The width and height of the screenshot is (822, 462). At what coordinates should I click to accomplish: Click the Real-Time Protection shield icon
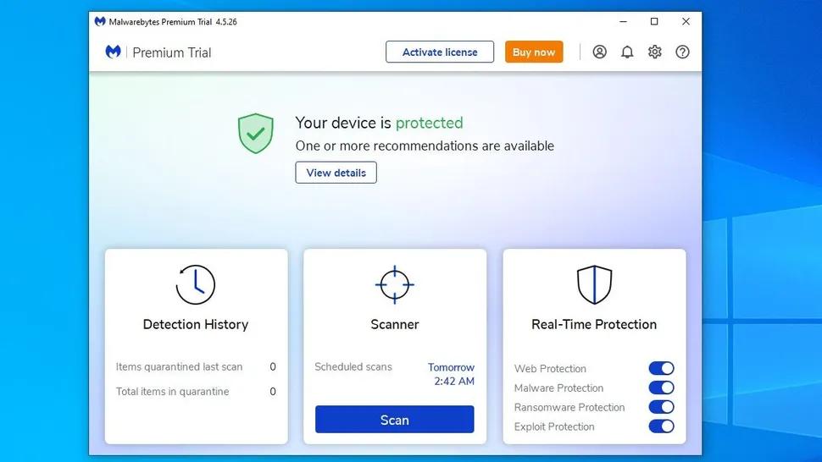(x=594, y=285)
